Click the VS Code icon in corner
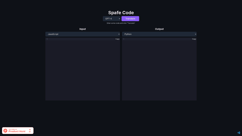 (x=239, y=133)
